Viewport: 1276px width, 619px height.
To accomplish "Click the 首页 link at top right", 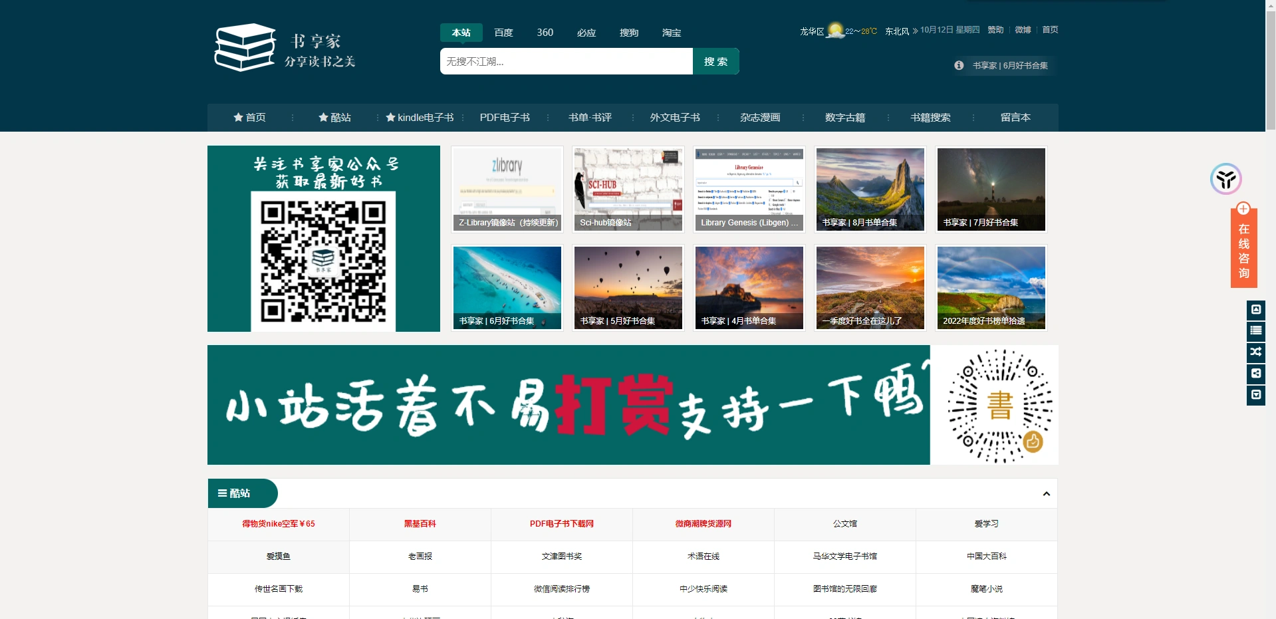I will coord(1050,30).
